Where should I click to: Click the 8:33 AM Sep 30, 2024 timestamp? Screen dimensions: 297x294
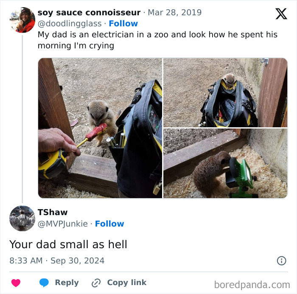coord(57,260)
